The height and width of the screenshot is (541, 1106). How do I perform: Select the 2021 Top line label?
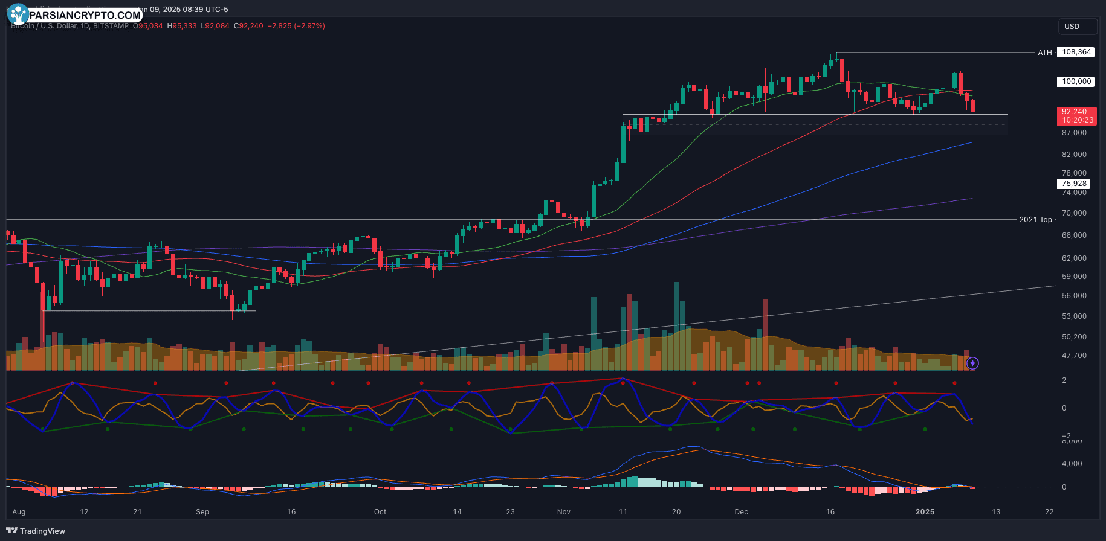(1035, 220)
